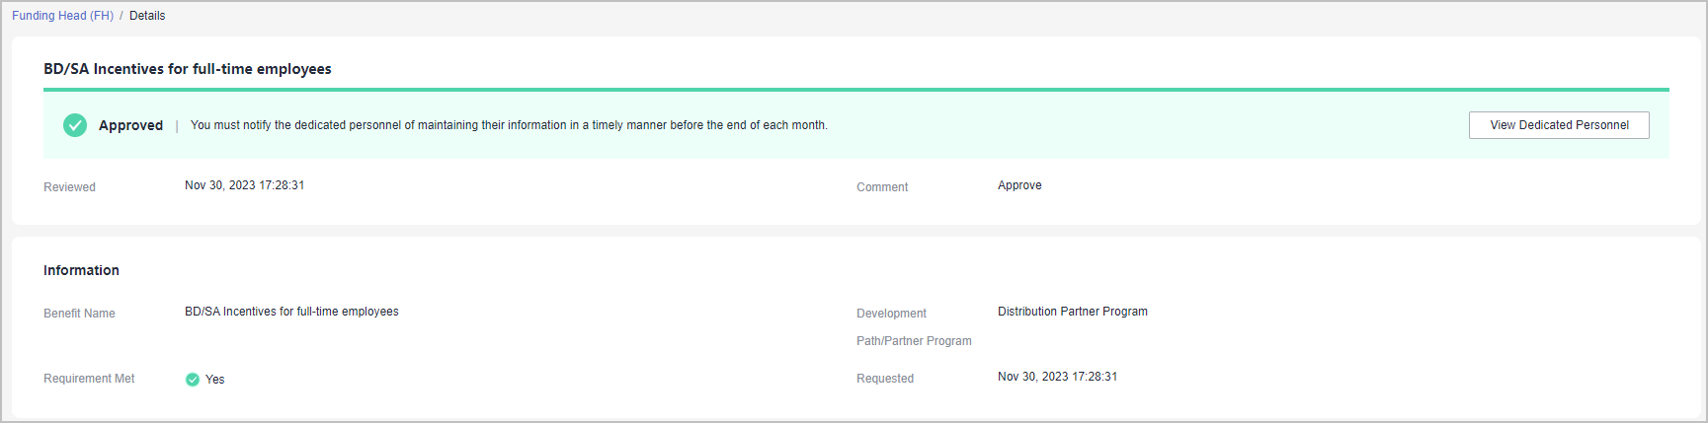
Task: Click the Yes value for Requirement Met
Action: 214,380
